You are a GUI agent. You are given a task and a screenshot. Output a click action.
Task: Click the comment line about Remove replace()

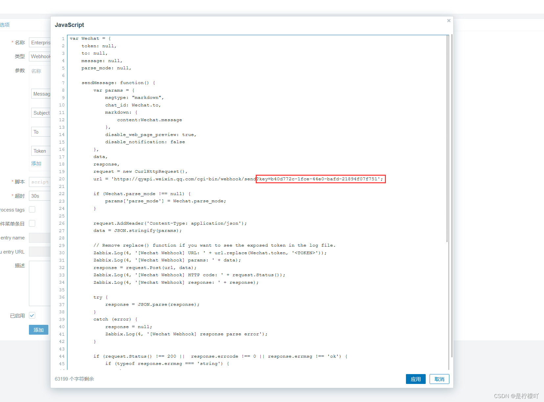click(214, 245)
